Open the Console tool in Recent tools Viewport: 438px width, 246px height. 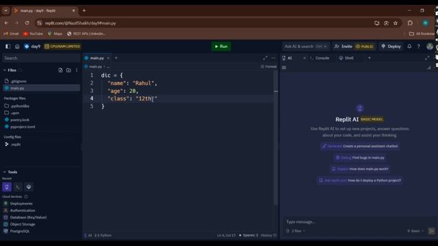[18, 187]
